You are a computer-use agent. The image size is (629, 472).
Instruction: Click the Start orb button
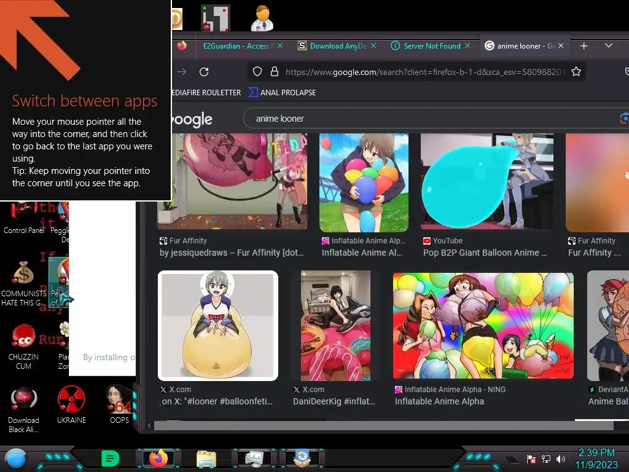pyautogui.click(x=15, y=458)
